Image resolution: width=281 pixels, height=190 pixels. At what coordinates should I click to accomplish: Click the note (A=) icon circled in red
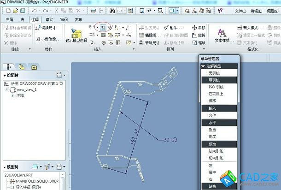coord(104,28)
